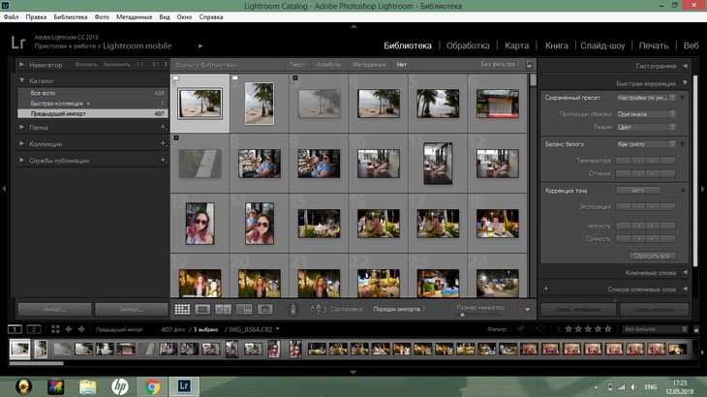
Task: Open Режим Цвет dropdown
Action: coord(646,127)
